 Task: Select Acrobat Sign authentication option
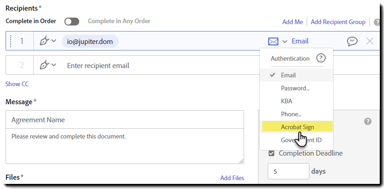pyautogui.click(x=297, y=126)
